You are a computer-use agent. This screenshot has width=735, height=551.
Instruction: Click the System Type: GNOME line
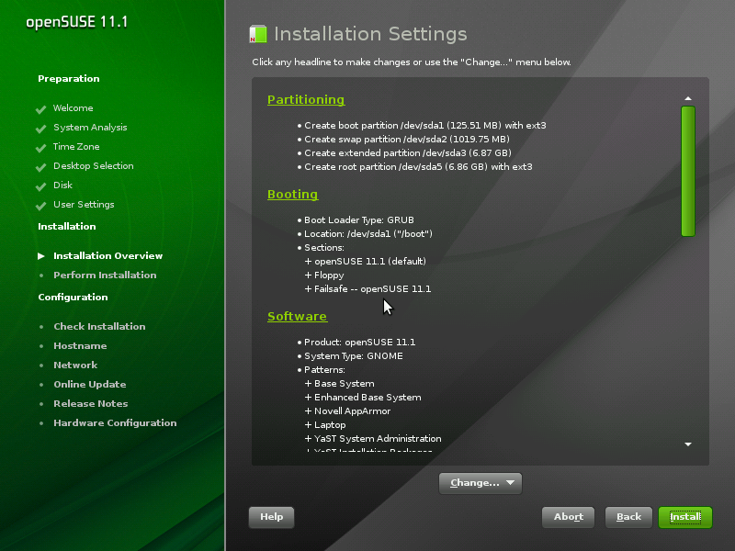[x=353, y=356]
